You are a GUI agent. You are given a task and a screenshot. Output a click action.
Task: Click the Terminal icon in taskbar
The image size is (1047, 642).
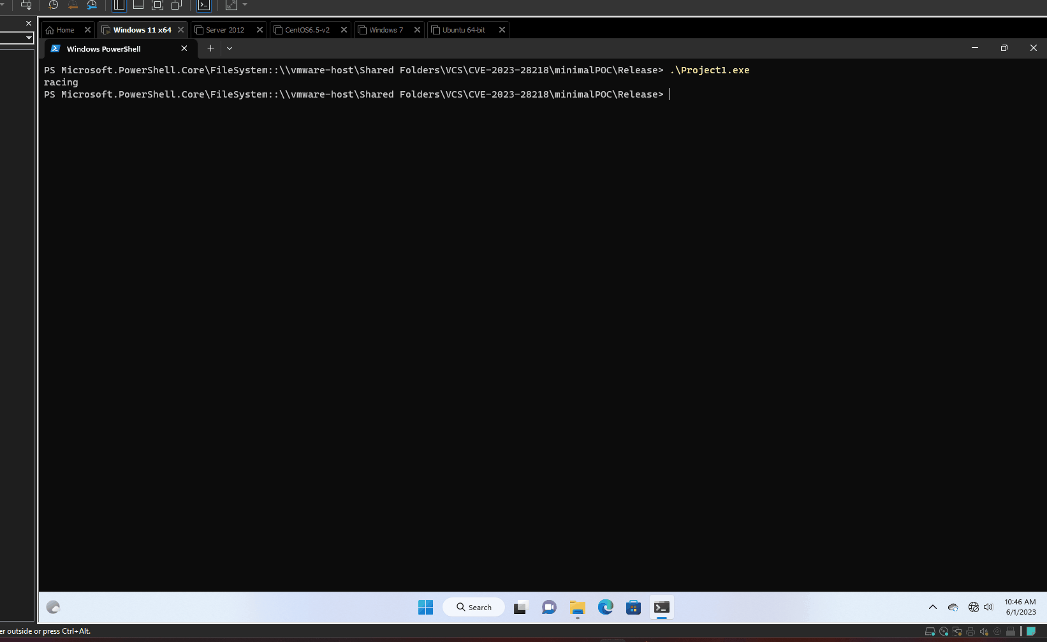pyautogui.click(x=662, y=608)
